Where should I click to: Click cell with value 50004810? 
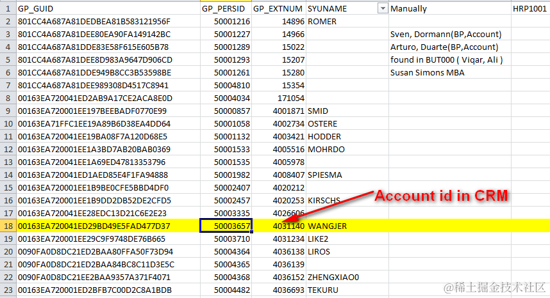click(226, 85)
